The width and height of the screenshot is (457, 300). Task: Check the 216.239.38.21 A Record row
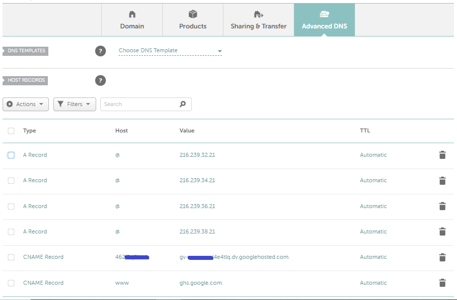coord(11,231)
